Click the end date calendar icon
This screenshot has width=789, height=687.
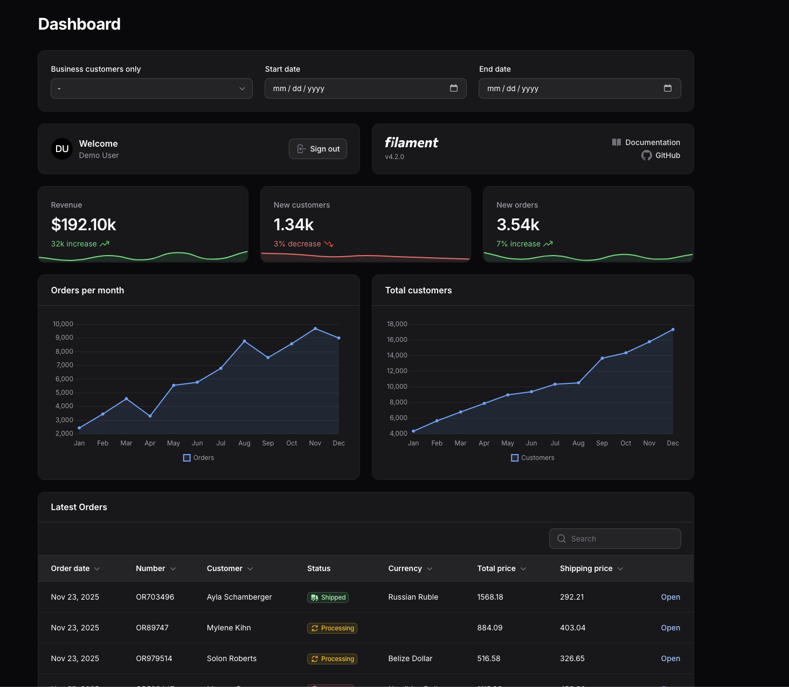tap(668, 88)
